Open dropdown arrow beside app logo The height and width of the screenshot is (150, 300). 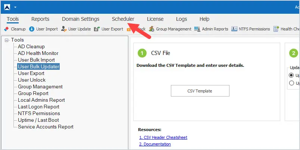coord(15,7)
